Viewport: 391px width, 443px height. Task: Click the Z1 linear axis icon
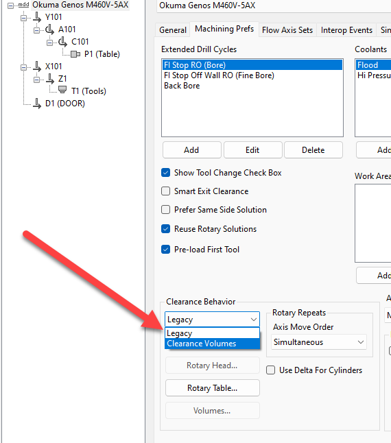tap(50, 79)
